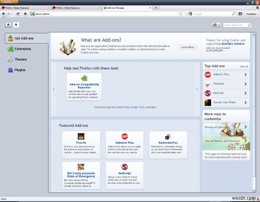Open the Fire.fm featured add-on title

(81, 143)
